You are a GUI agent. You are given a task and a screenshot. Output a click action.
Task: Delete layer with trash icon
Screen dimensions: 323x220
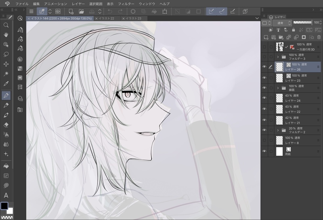(319, 37)
